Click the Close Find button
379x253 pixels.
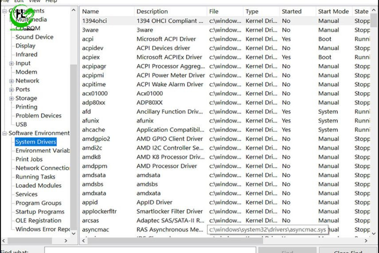(x=348, y=251)
